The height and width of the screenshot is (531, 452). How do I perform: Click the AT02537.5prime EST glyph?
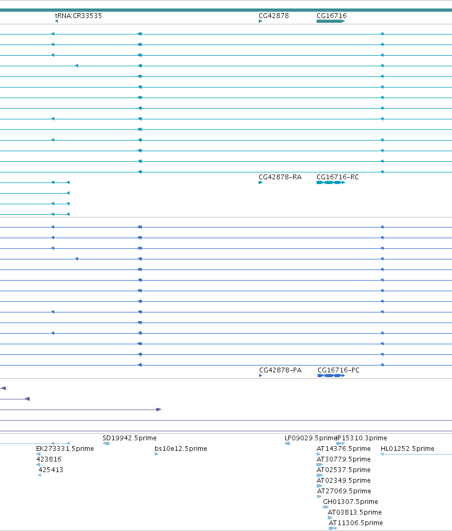[319, 475]
